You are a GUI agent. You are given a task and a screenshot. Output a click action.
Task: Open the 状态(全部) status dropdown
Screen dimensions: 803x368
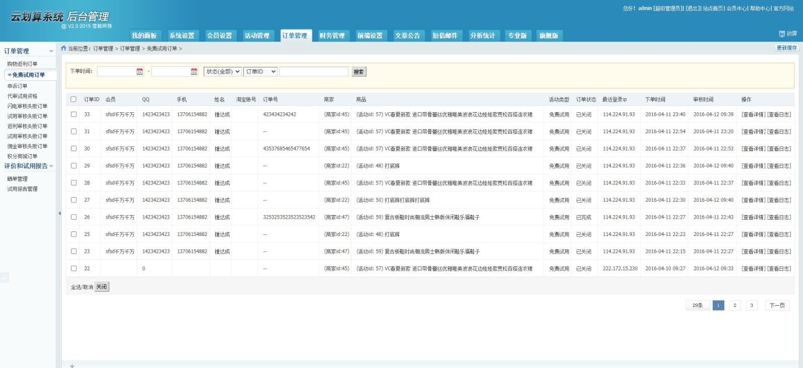pyautogui.click(x=222, y=72)
